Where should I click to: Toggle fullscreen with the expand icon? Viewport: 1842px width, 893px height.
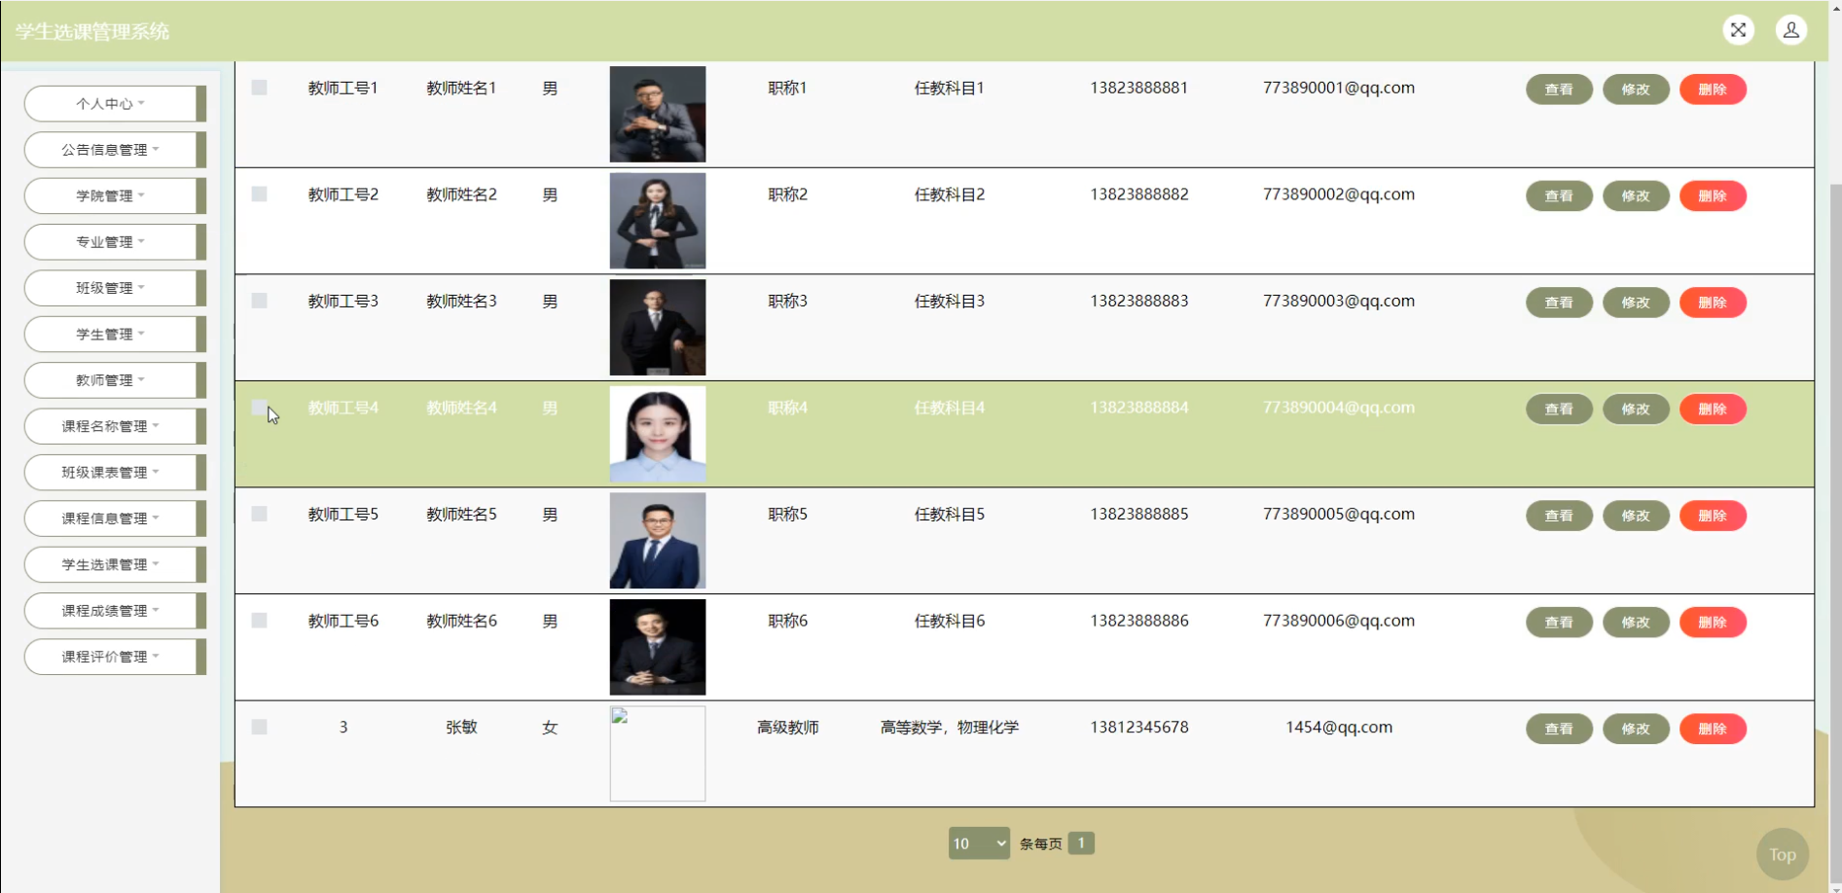[x=1738, y=30]
